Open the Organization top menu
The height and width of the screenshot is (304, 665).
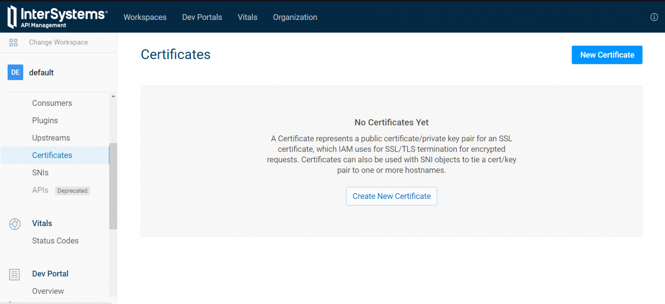pos(295,17)
